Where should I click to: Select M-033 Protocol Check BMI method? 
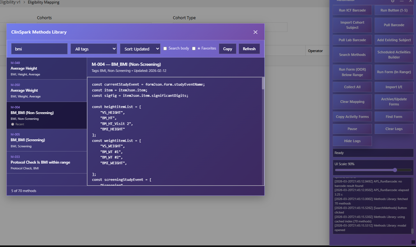(x=47, y=162)
